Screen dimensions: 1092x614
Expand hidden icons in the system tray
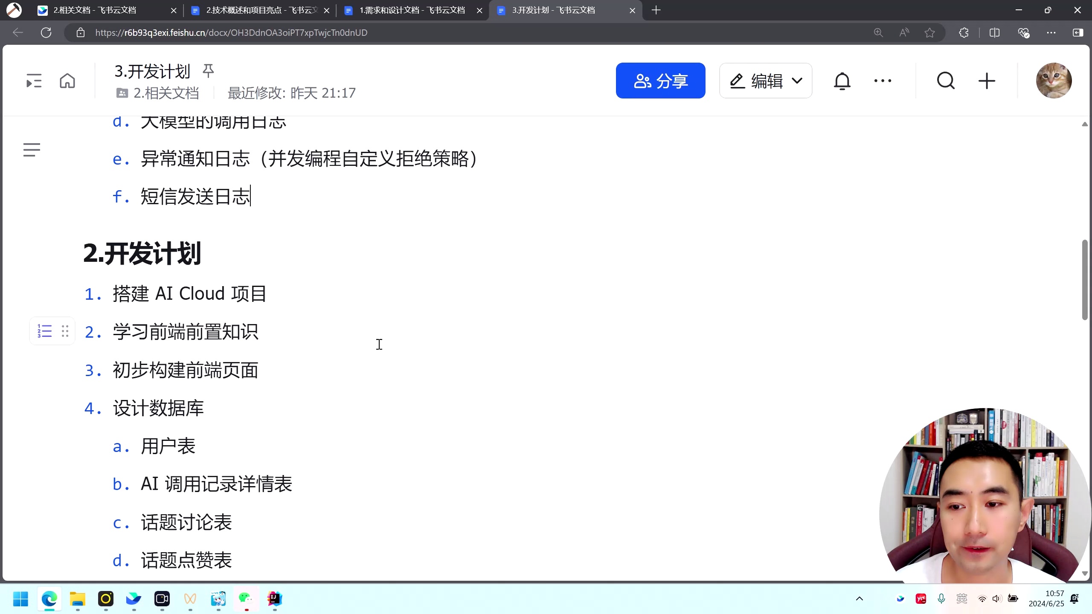(859, 599)
